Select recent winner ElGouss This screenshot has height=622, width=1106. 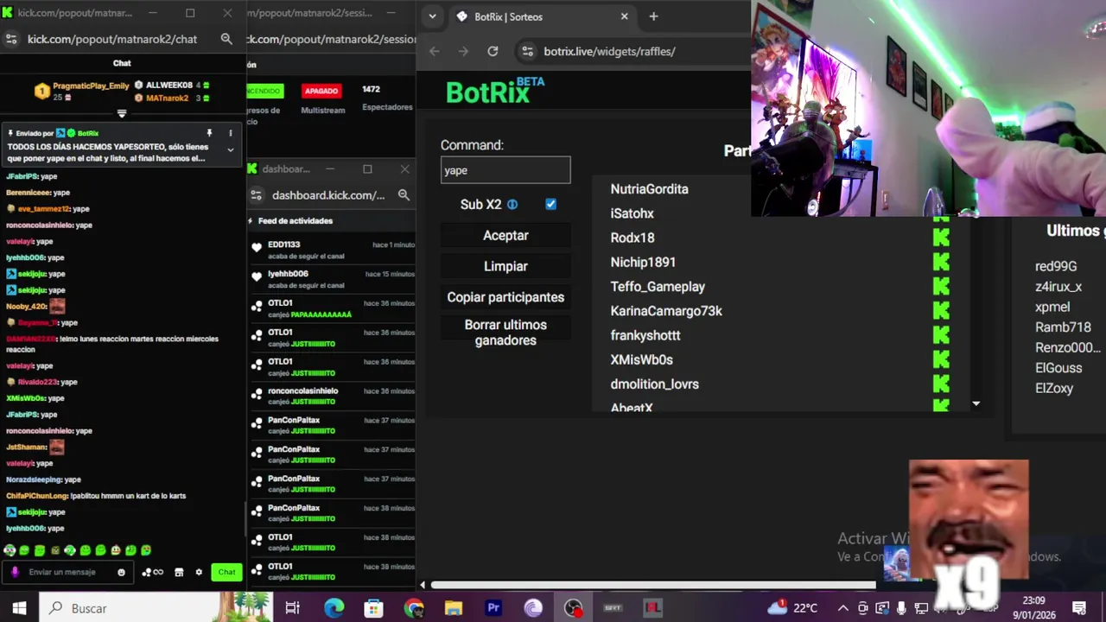(1058, 368)
